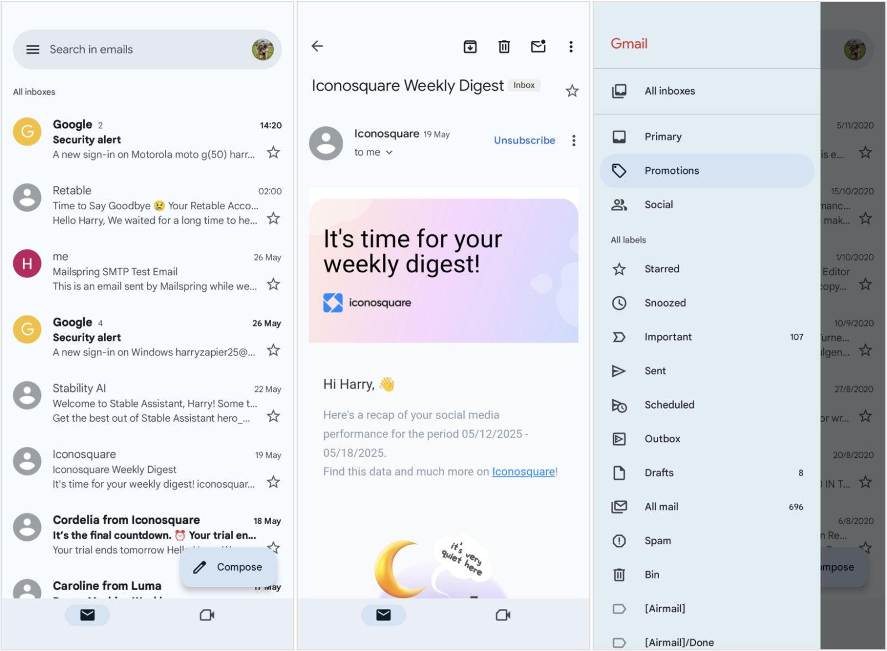Star the Stability AI email
Image resolution: width=887 pixels, height=651 pixels.
coord(273,416)
